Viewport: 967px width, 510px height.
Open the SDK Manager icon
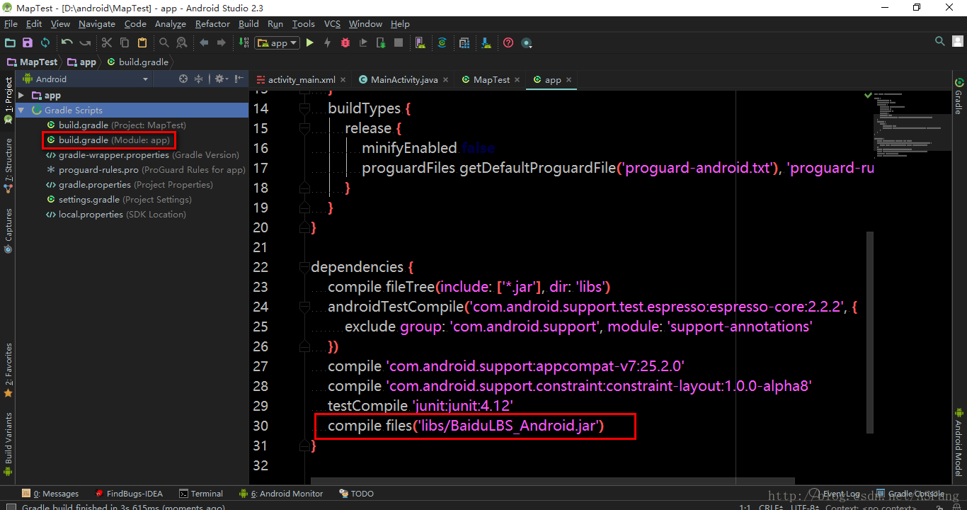click(x=486, y=42)
